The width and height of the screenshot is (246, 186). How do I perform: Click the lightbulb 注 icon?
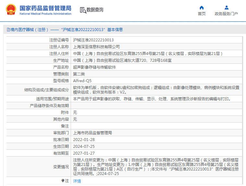[63, 181]
